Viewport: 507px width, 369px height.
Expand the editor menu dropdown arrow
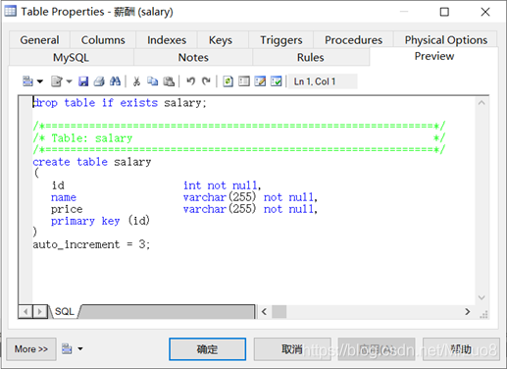click(x=40, y=81)
